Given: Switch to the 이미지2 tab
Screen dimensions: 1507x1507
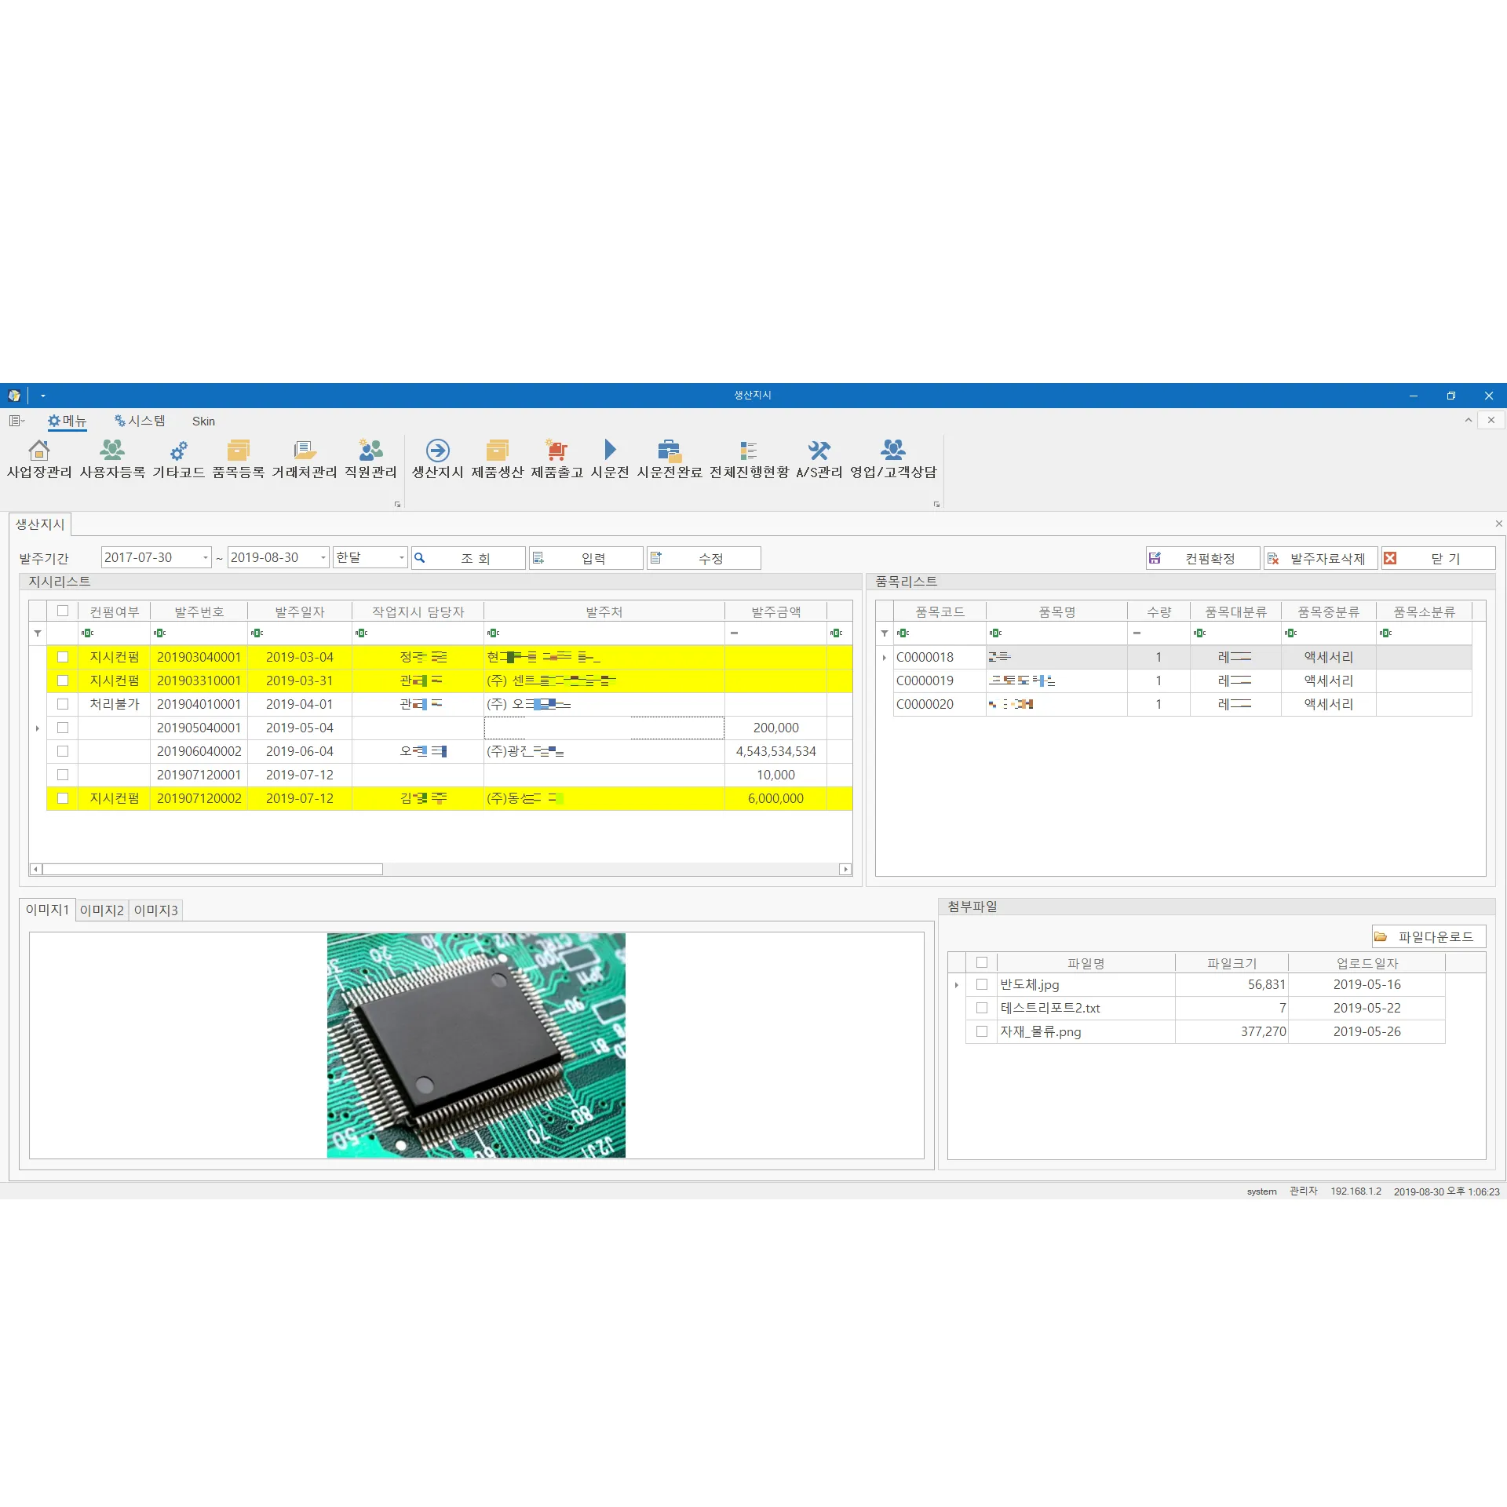Looking at the screenshot, I should (x=102, y=910).
